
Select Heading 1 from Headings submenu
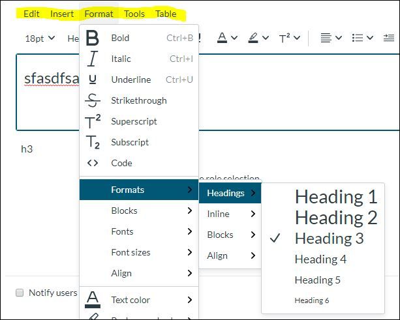pyautogui.click(x=335, y=197)
